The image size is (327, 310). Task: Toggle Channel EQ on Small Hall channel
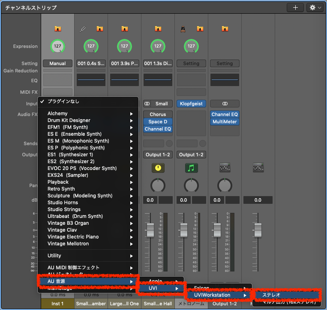pos(158,129)
